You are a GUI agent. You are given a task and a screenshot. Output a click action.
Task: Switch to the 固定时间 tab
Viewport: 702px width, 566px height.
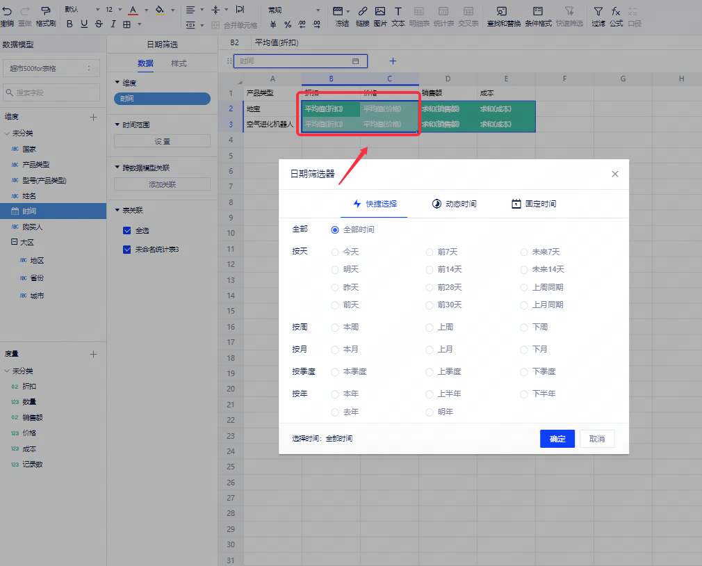pos(534,204)
